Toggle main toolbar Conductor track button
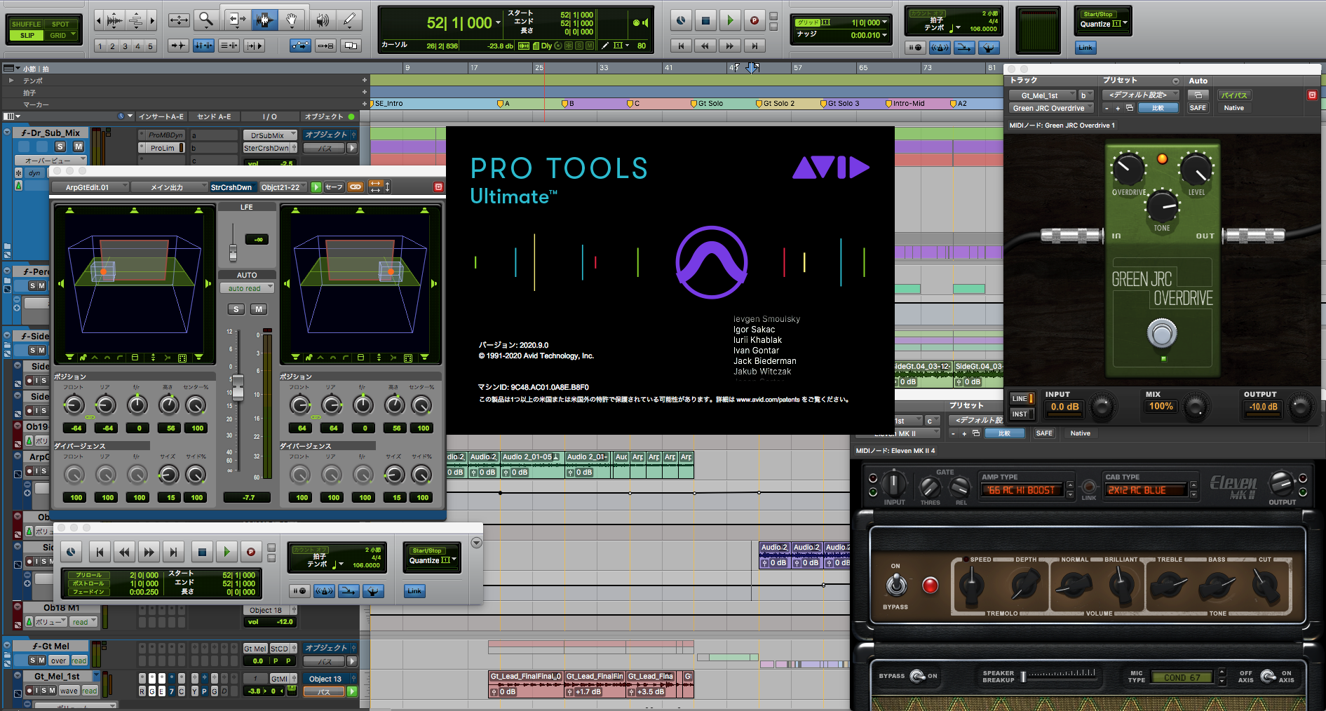Image resolution: width=1326 pixels, height=711 pixels. [989, 48]
